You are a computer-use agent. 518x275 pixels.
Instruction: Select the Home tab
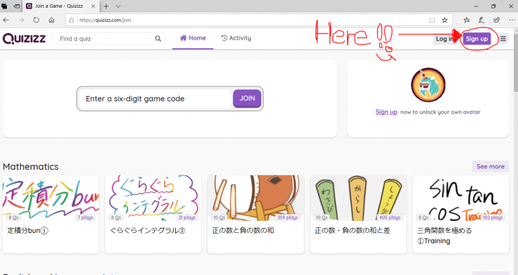tap(193, 39)
